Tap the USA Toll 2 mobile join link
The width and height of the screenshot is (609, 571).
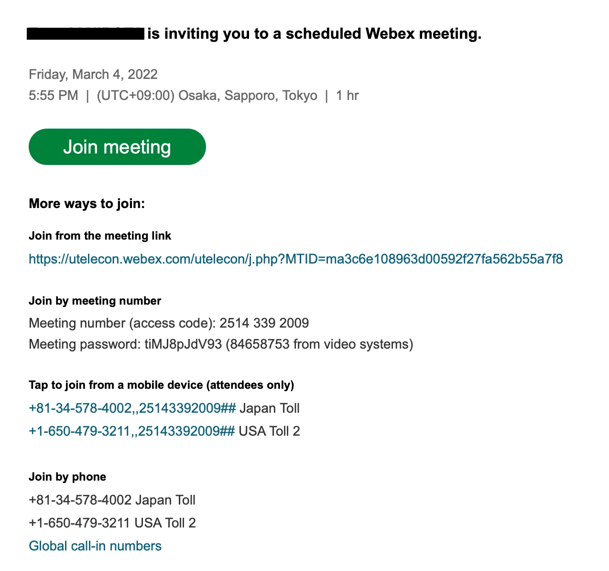131,431
